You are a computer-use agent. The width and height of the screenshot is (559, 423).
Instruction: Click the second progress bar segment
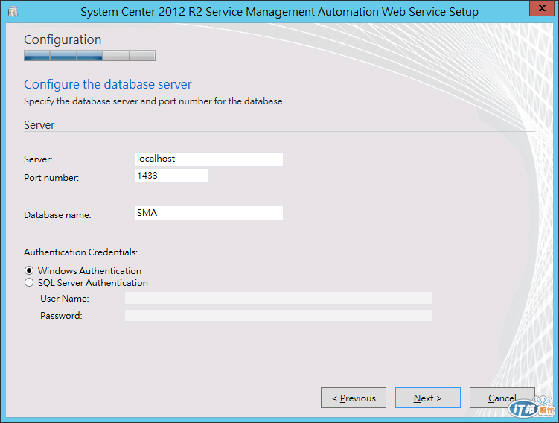63,55
